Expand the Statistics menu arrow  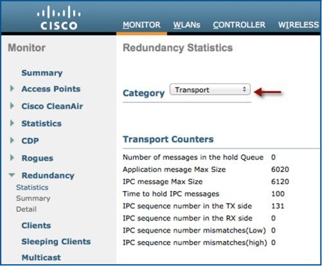[x=12, y=123]
